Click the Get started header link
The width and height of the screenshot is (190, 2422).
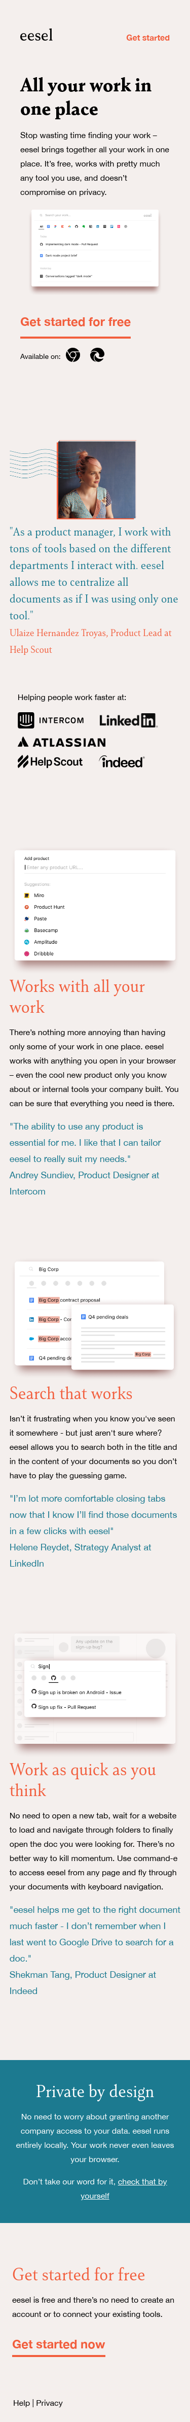(x=147, y=38)
